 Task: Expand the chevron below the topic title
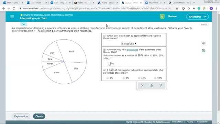pyautogui.click(x=24, y=24)
